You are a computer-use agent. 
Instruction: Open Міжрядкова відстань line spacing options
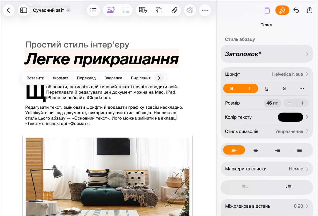[x=267, y=206]
